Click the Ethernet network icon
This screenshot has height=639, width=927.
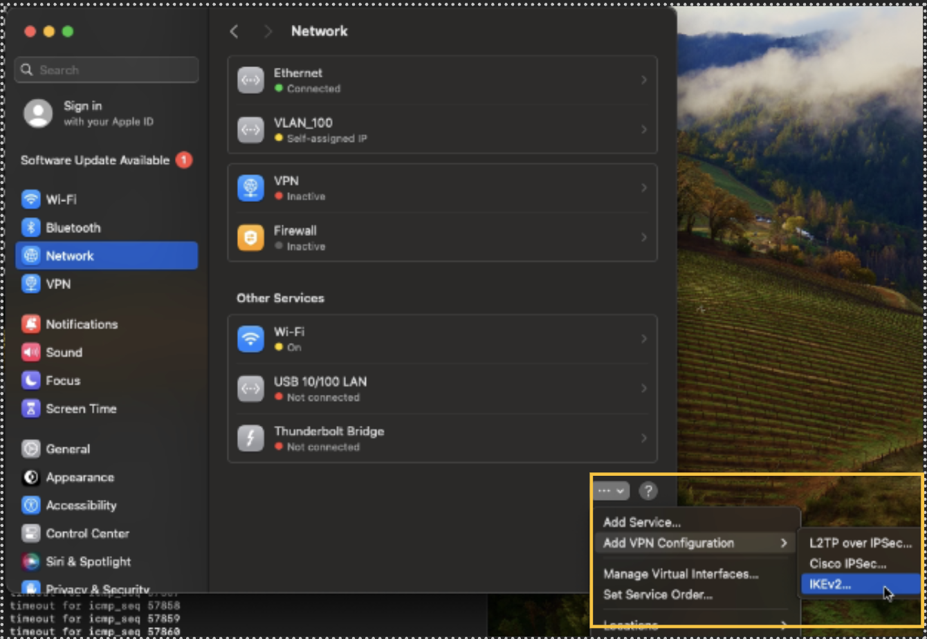pos(250,80)
